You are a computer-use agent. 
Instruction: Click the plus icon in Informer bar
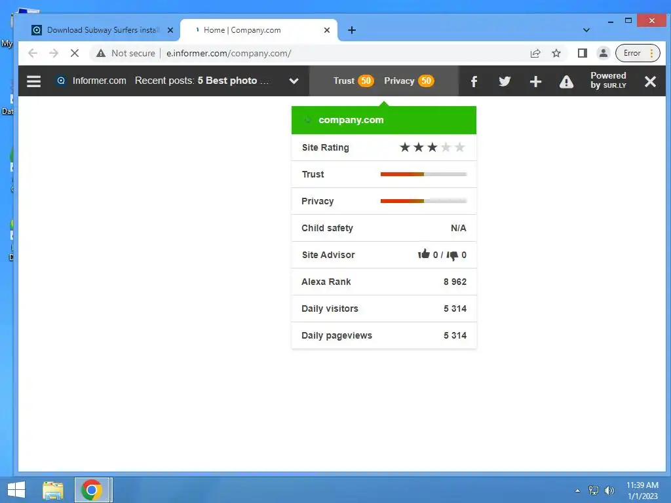click(535, 81)
